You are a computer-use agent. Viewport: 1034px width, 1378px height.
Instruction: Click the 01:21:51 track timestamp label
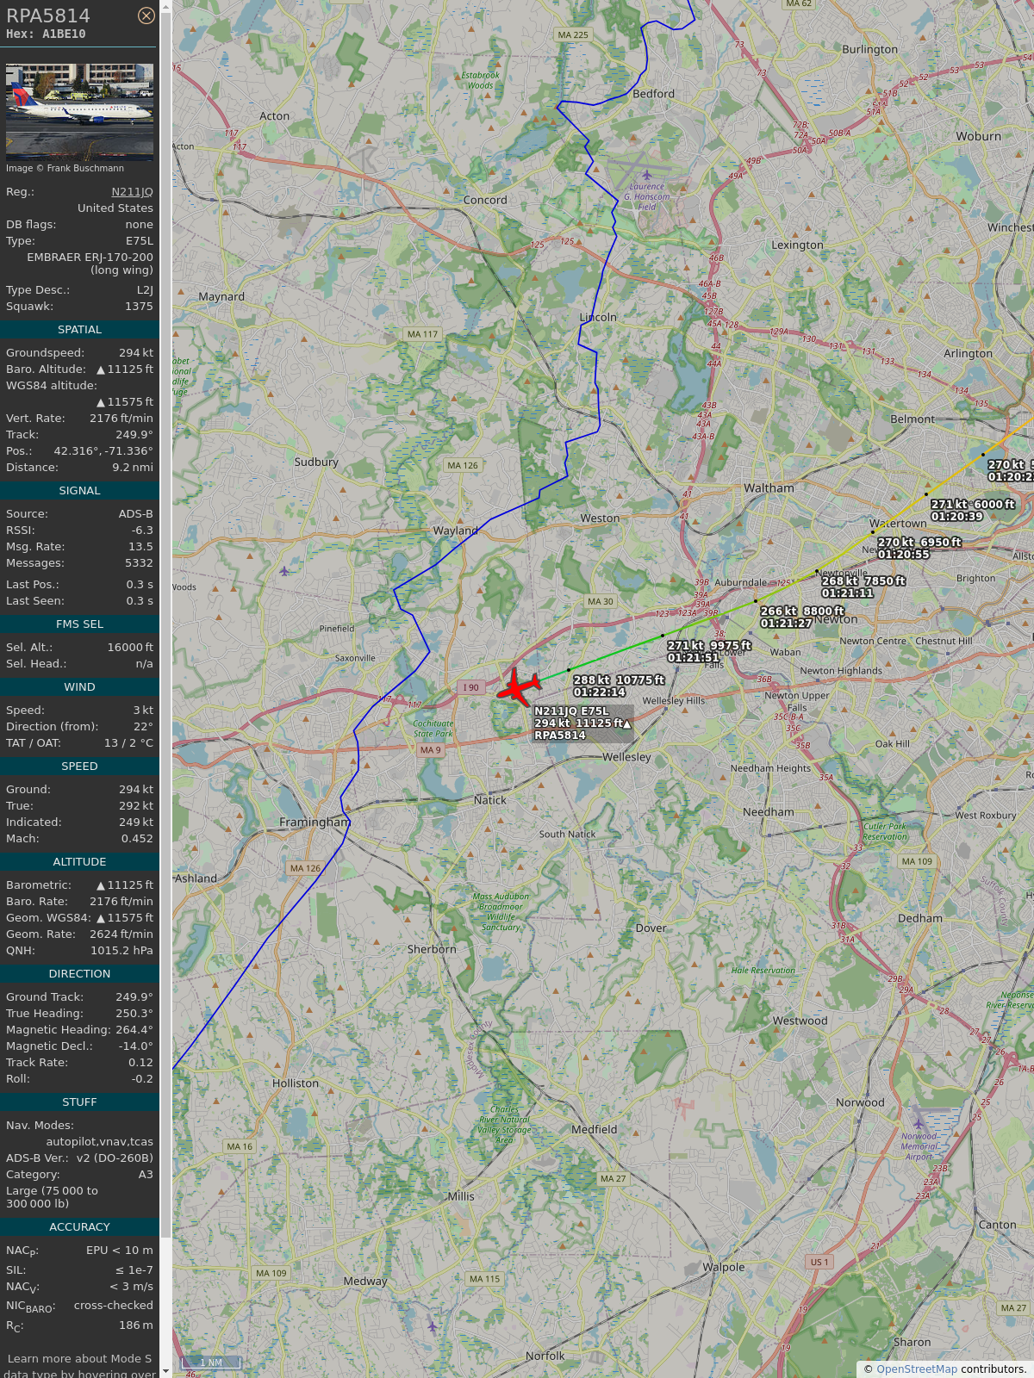[x=693, y=657]
